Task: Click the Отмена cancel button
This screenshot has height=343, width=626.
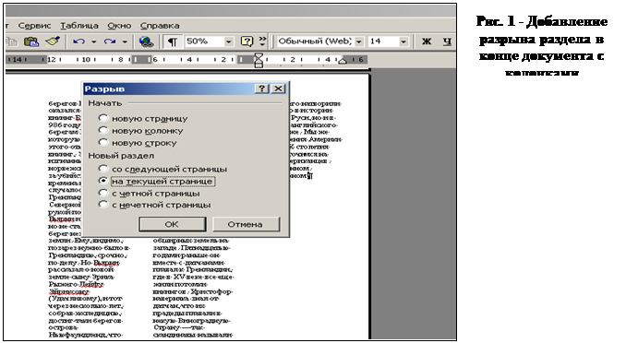Action: 246,224
